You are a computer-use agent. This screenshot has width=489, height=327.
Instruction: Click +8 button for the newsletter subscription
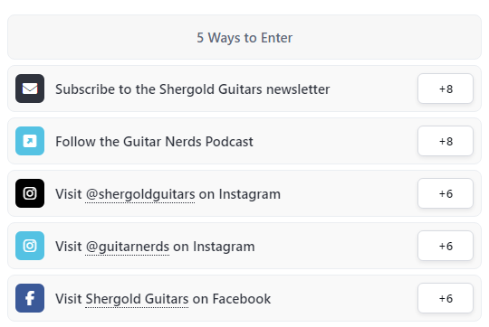[446, 89]
